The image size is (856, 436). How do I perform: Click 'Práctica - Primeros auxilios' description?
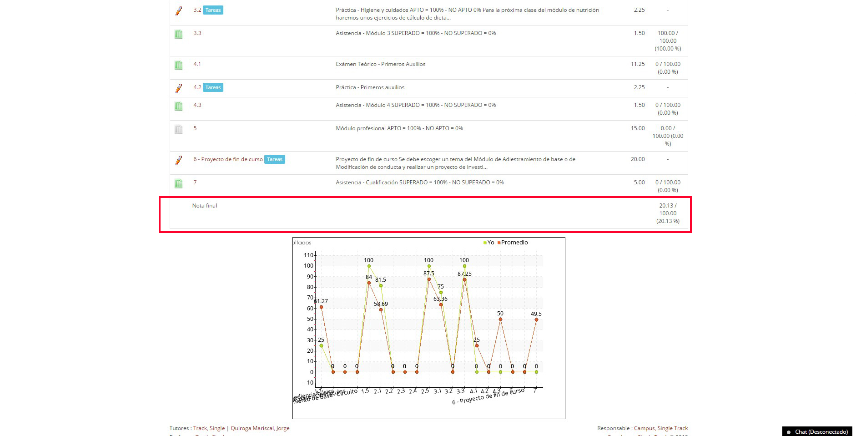(x=370, y=87)
